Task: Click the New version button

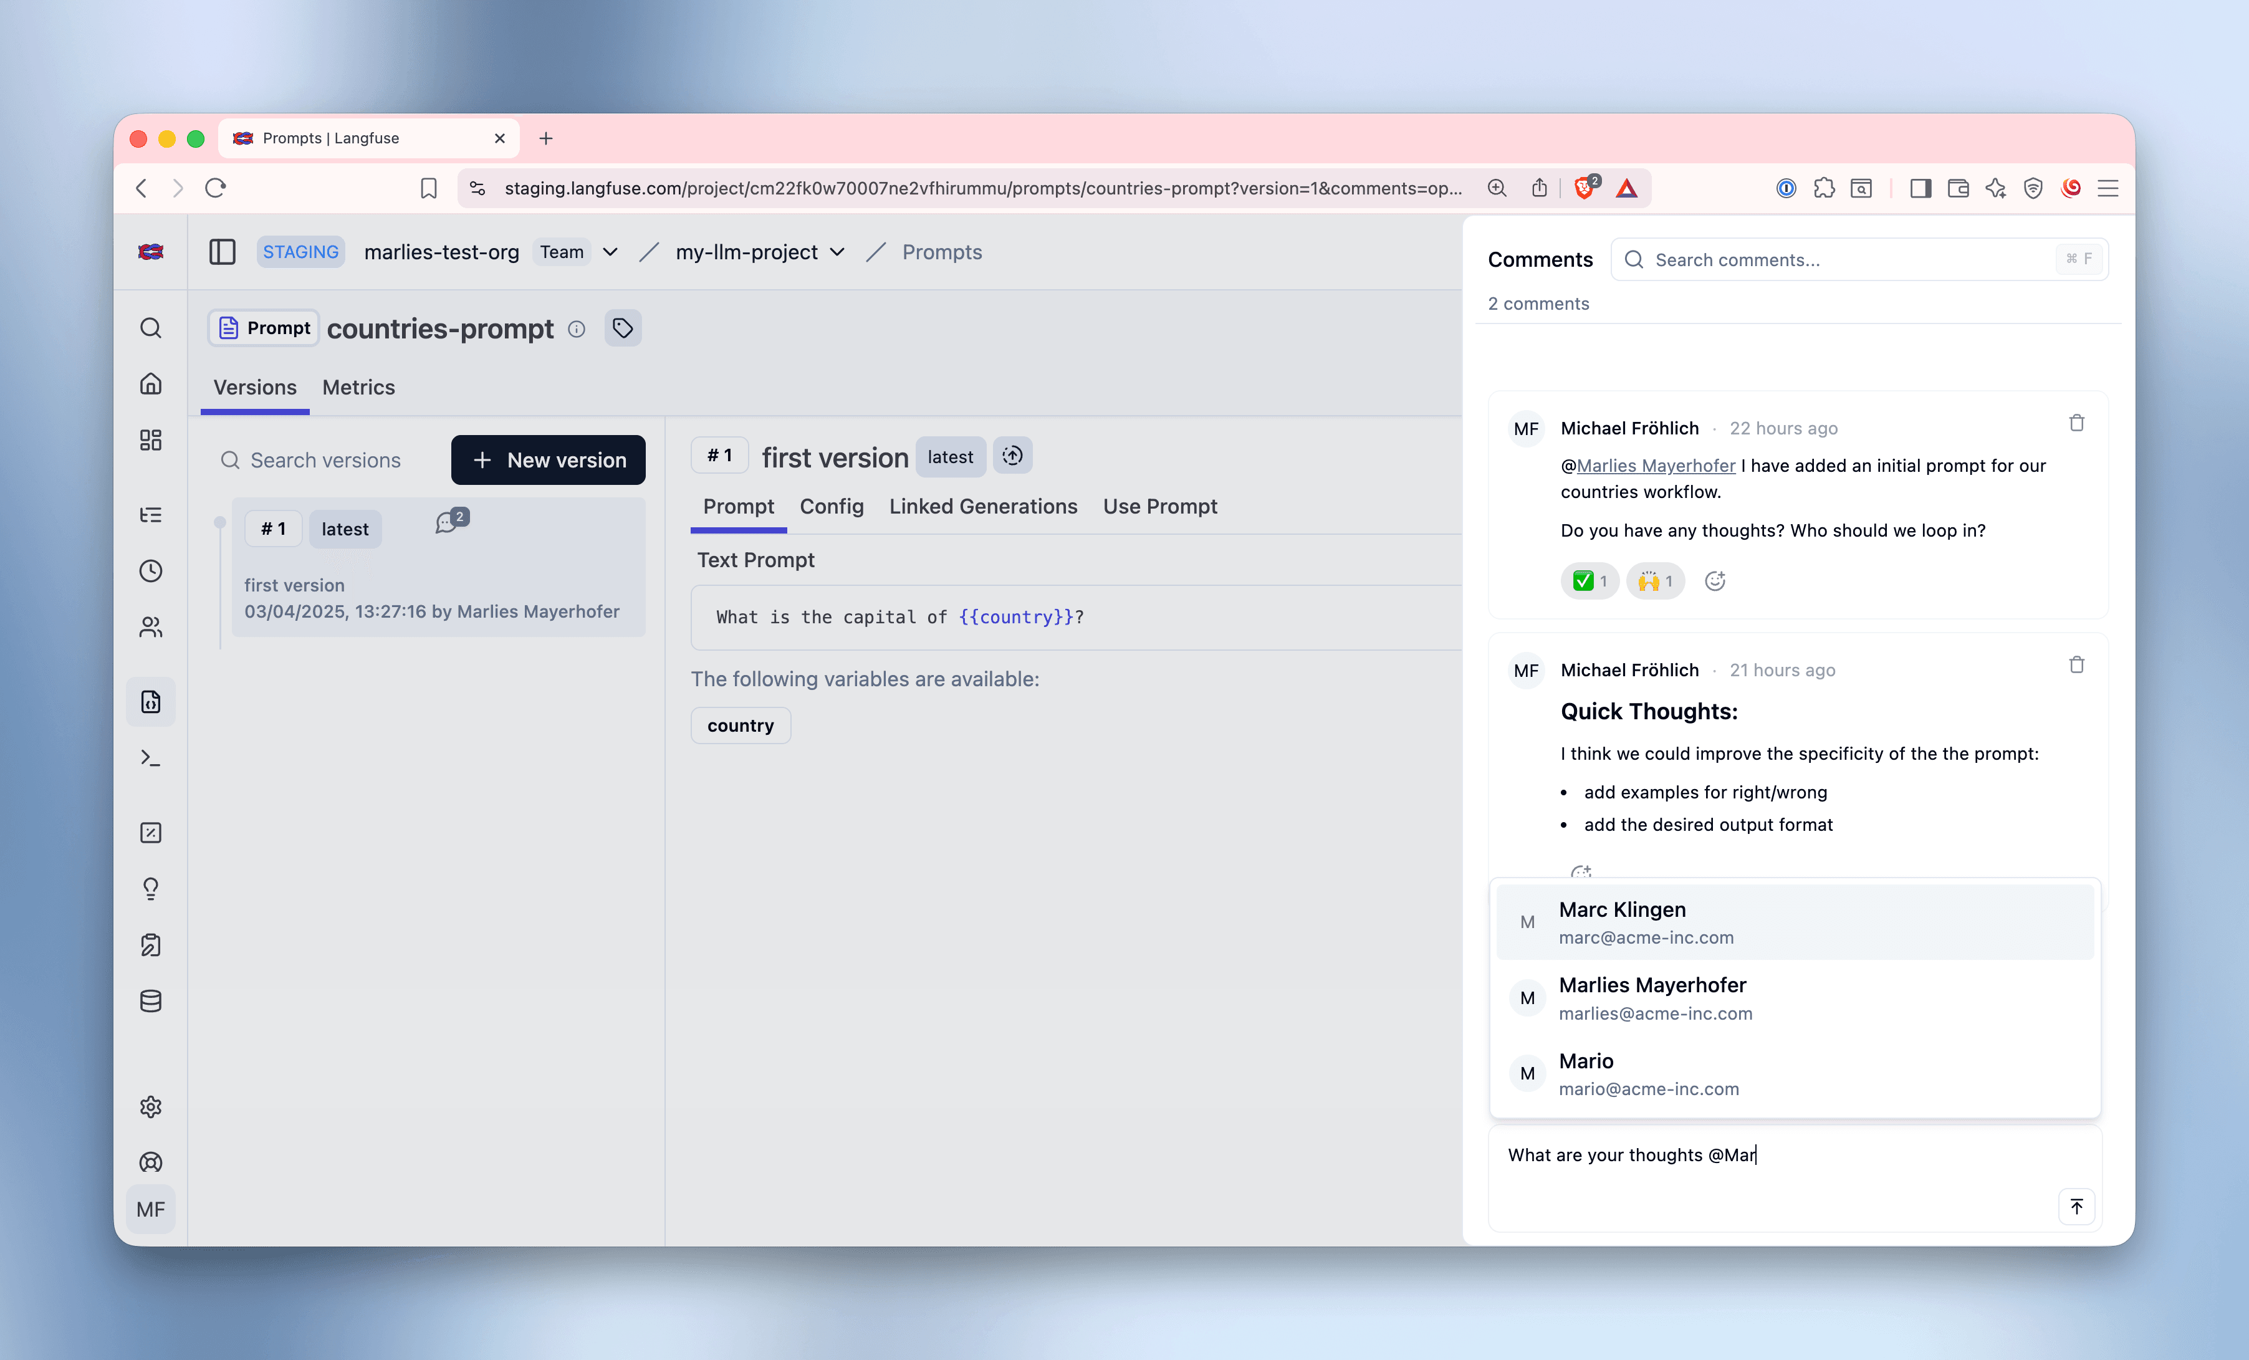Action: [x=548, y=460]
